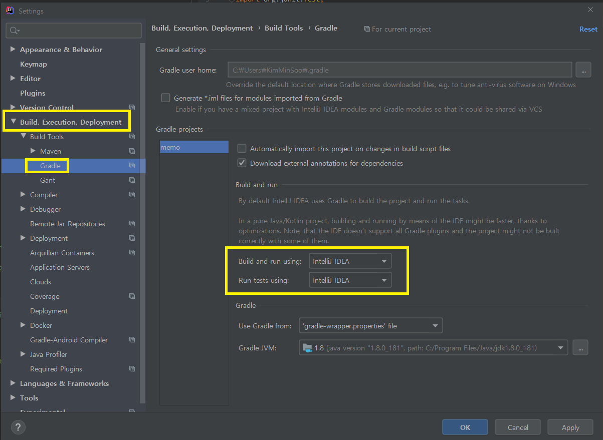Open the 'Use Gradle from' dropdown
Viewport: 603px width, 440px height.
[370, 326]
